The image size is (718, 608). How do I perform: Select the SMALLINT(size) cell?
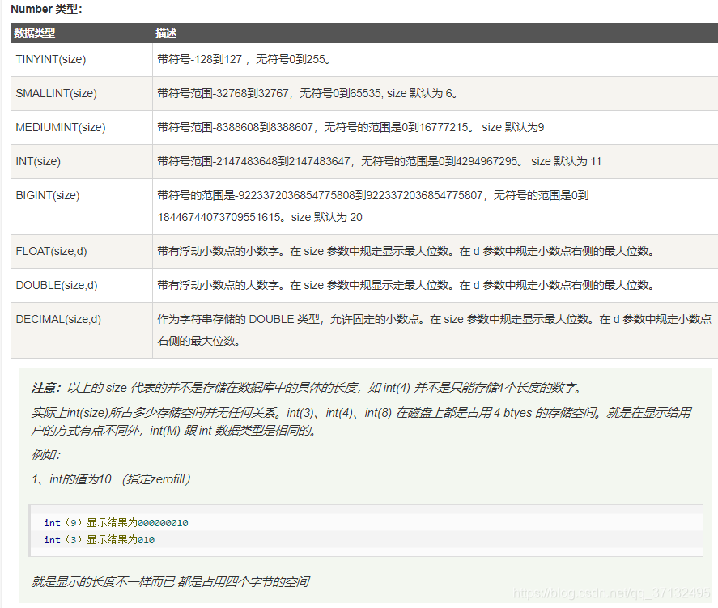click(x=82, y=93)
